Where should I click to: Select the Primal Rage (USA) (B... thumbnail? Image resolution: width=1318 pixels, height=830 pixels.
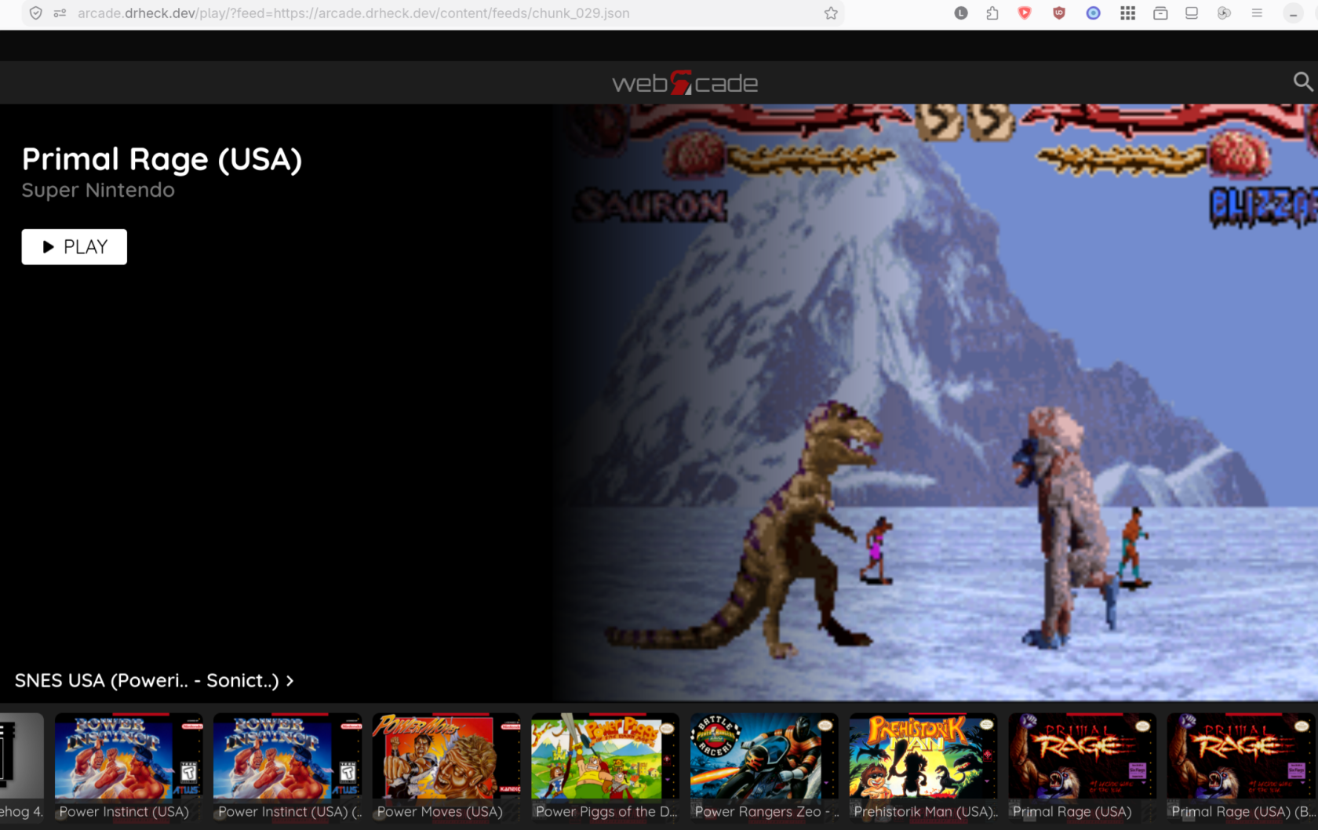click(1242, 767)
